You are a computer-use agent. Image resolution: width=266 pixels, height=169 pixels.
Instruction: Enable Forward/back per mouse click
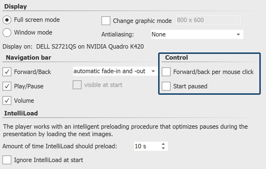pyautogui.click(x=166, y=72)
